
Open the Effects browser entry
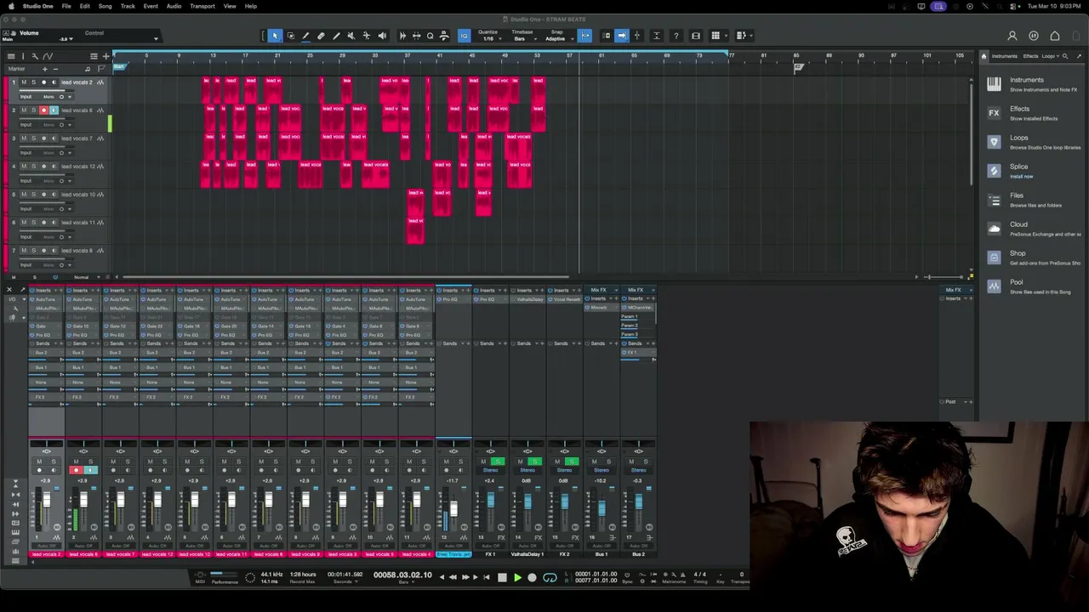[x=1033, y=113]
